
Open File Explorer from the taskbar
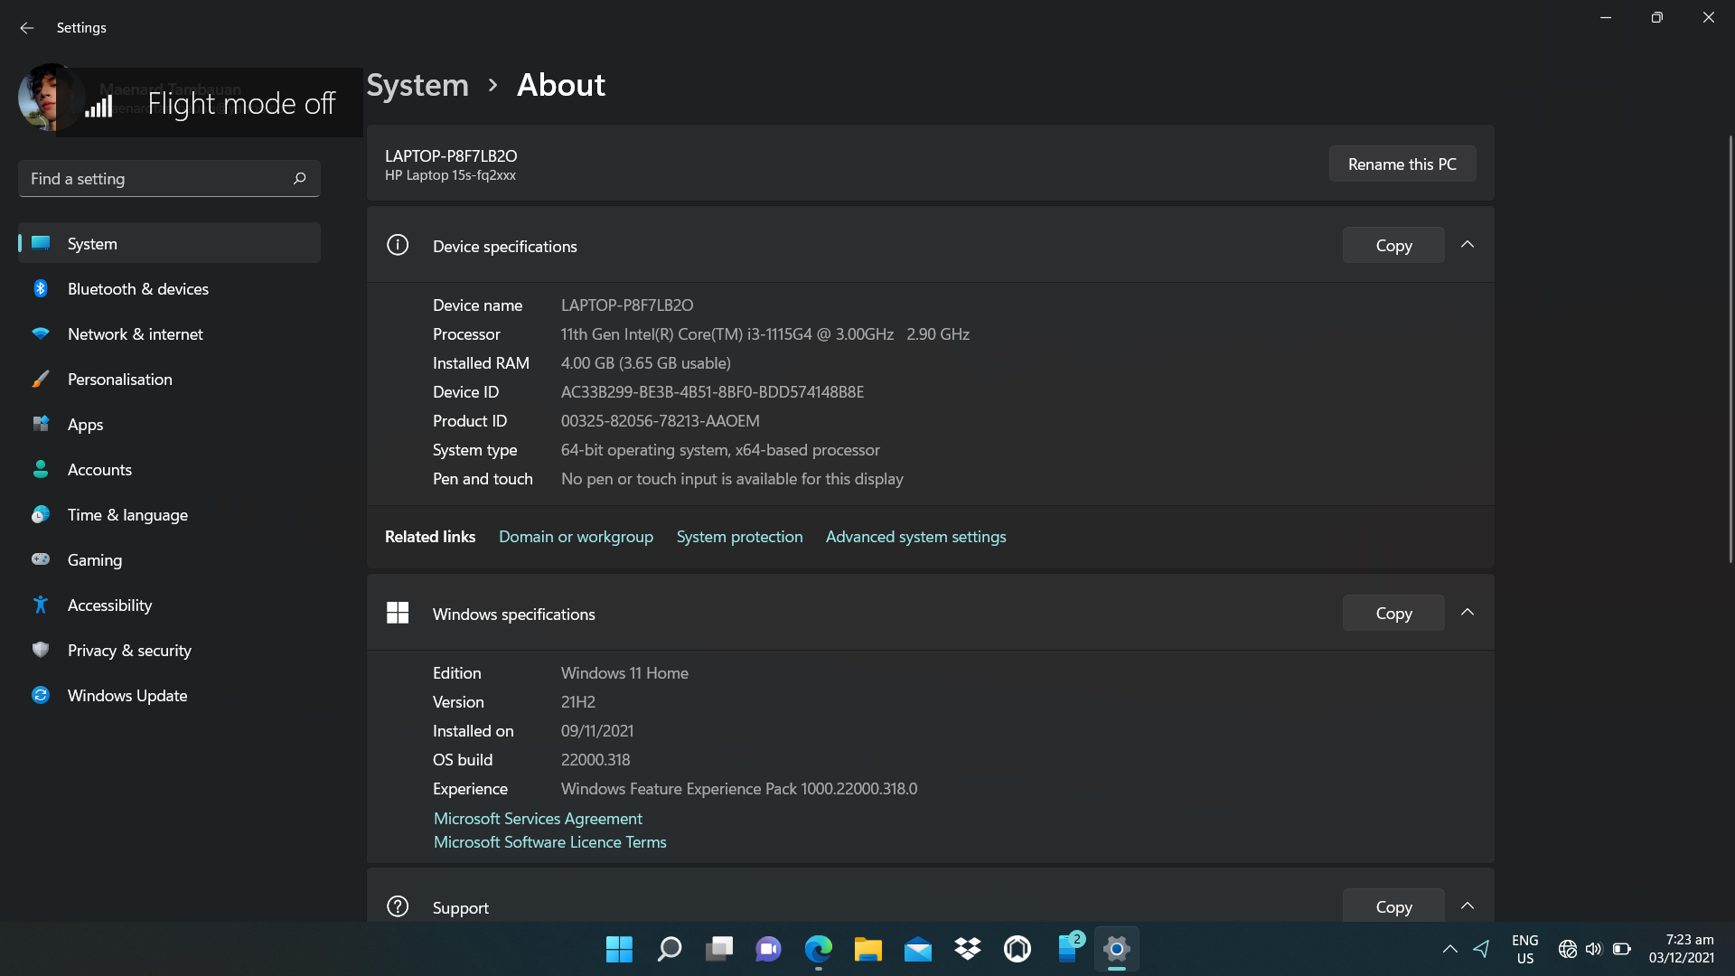click(x=868, y=949)
